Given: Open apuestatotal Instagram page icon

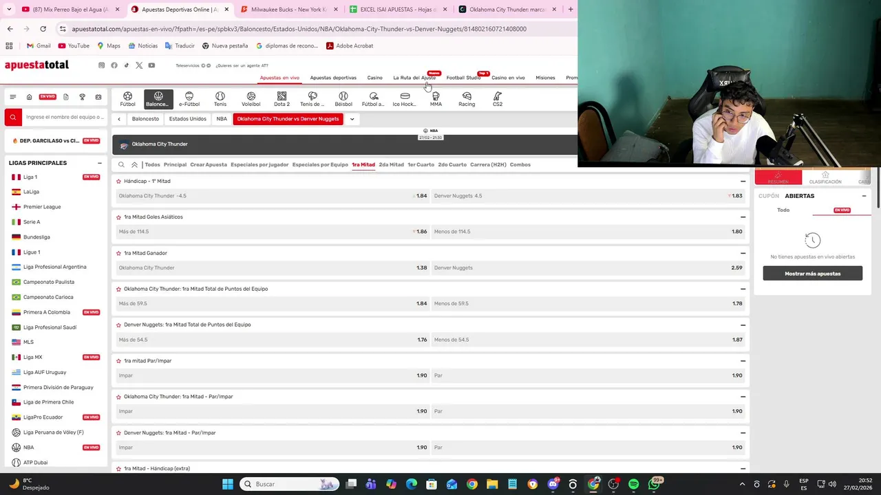Looking at the screenshot, I should (101, 65).
